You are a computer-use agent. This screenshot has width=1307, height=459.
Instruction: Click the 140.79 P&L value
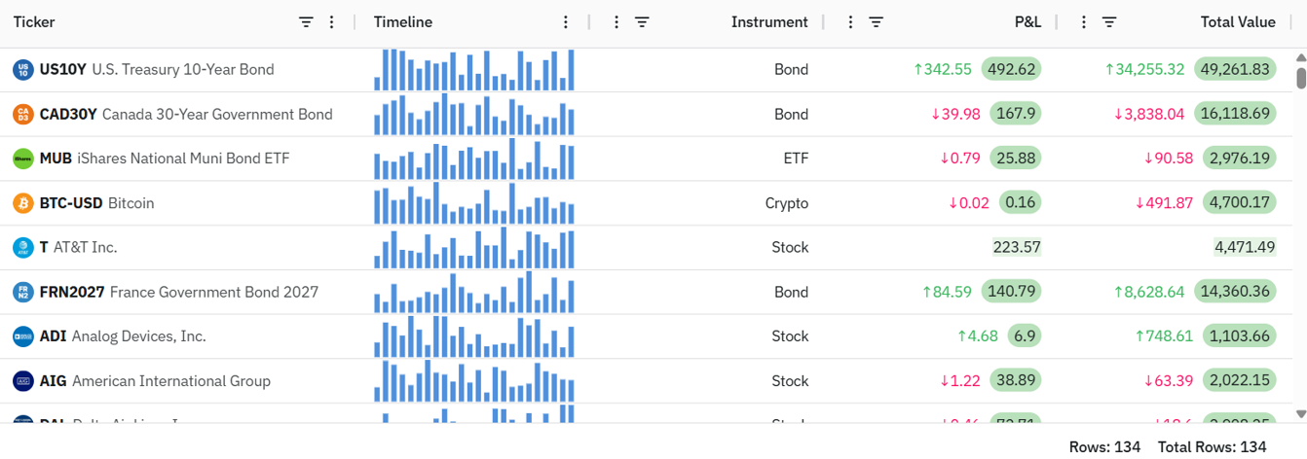[1012, 293]
